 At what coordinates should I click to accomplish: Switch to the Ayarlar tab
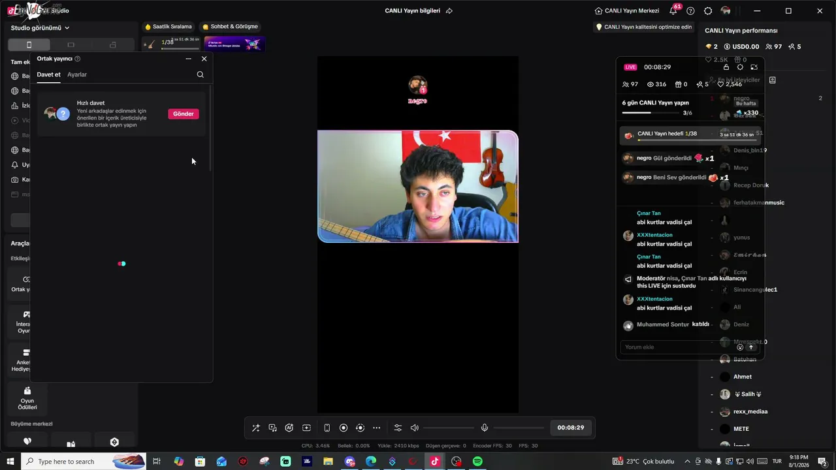coord(77,74)
